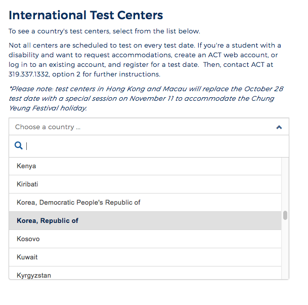Click the magnifying glass search icon
Screen dimensions: 308x305
click(19, 145)
